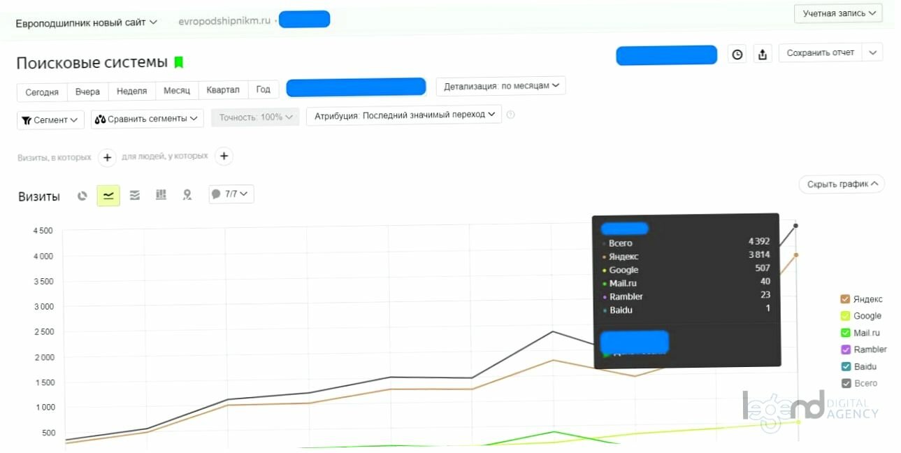The image size is (901, 453).
Task: Click the Сохранить отчет button
Action: click(x=821, y=52)
